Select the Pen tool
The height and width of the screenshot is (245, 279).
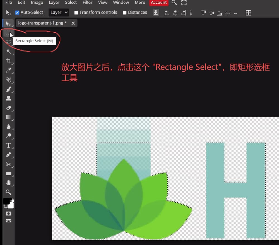pos(8,155)
